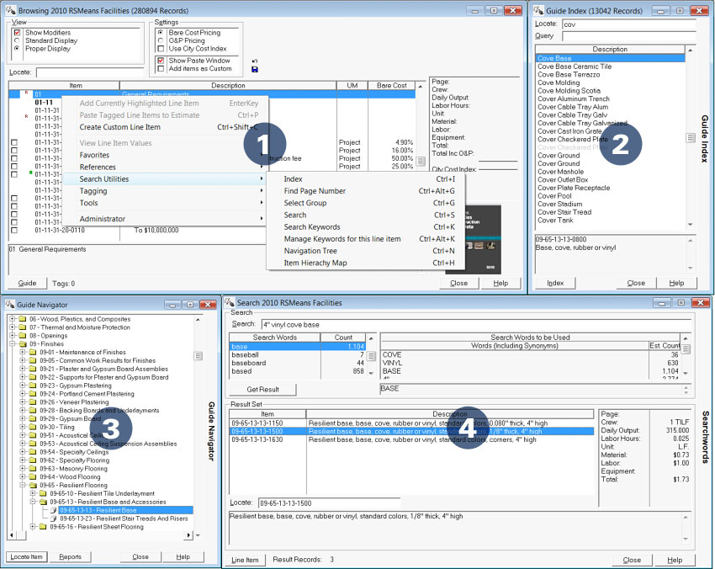
Task: Click the folder icon for 09-62 - Specialty Flooring
Action: (32, 460)
